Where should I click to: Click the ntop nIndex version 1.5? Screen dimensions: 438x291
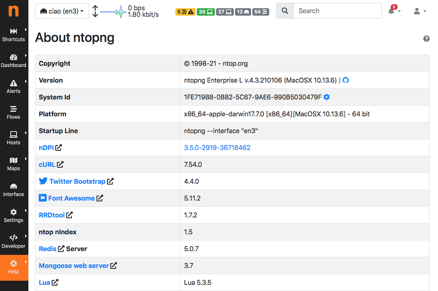coord(188,232)
